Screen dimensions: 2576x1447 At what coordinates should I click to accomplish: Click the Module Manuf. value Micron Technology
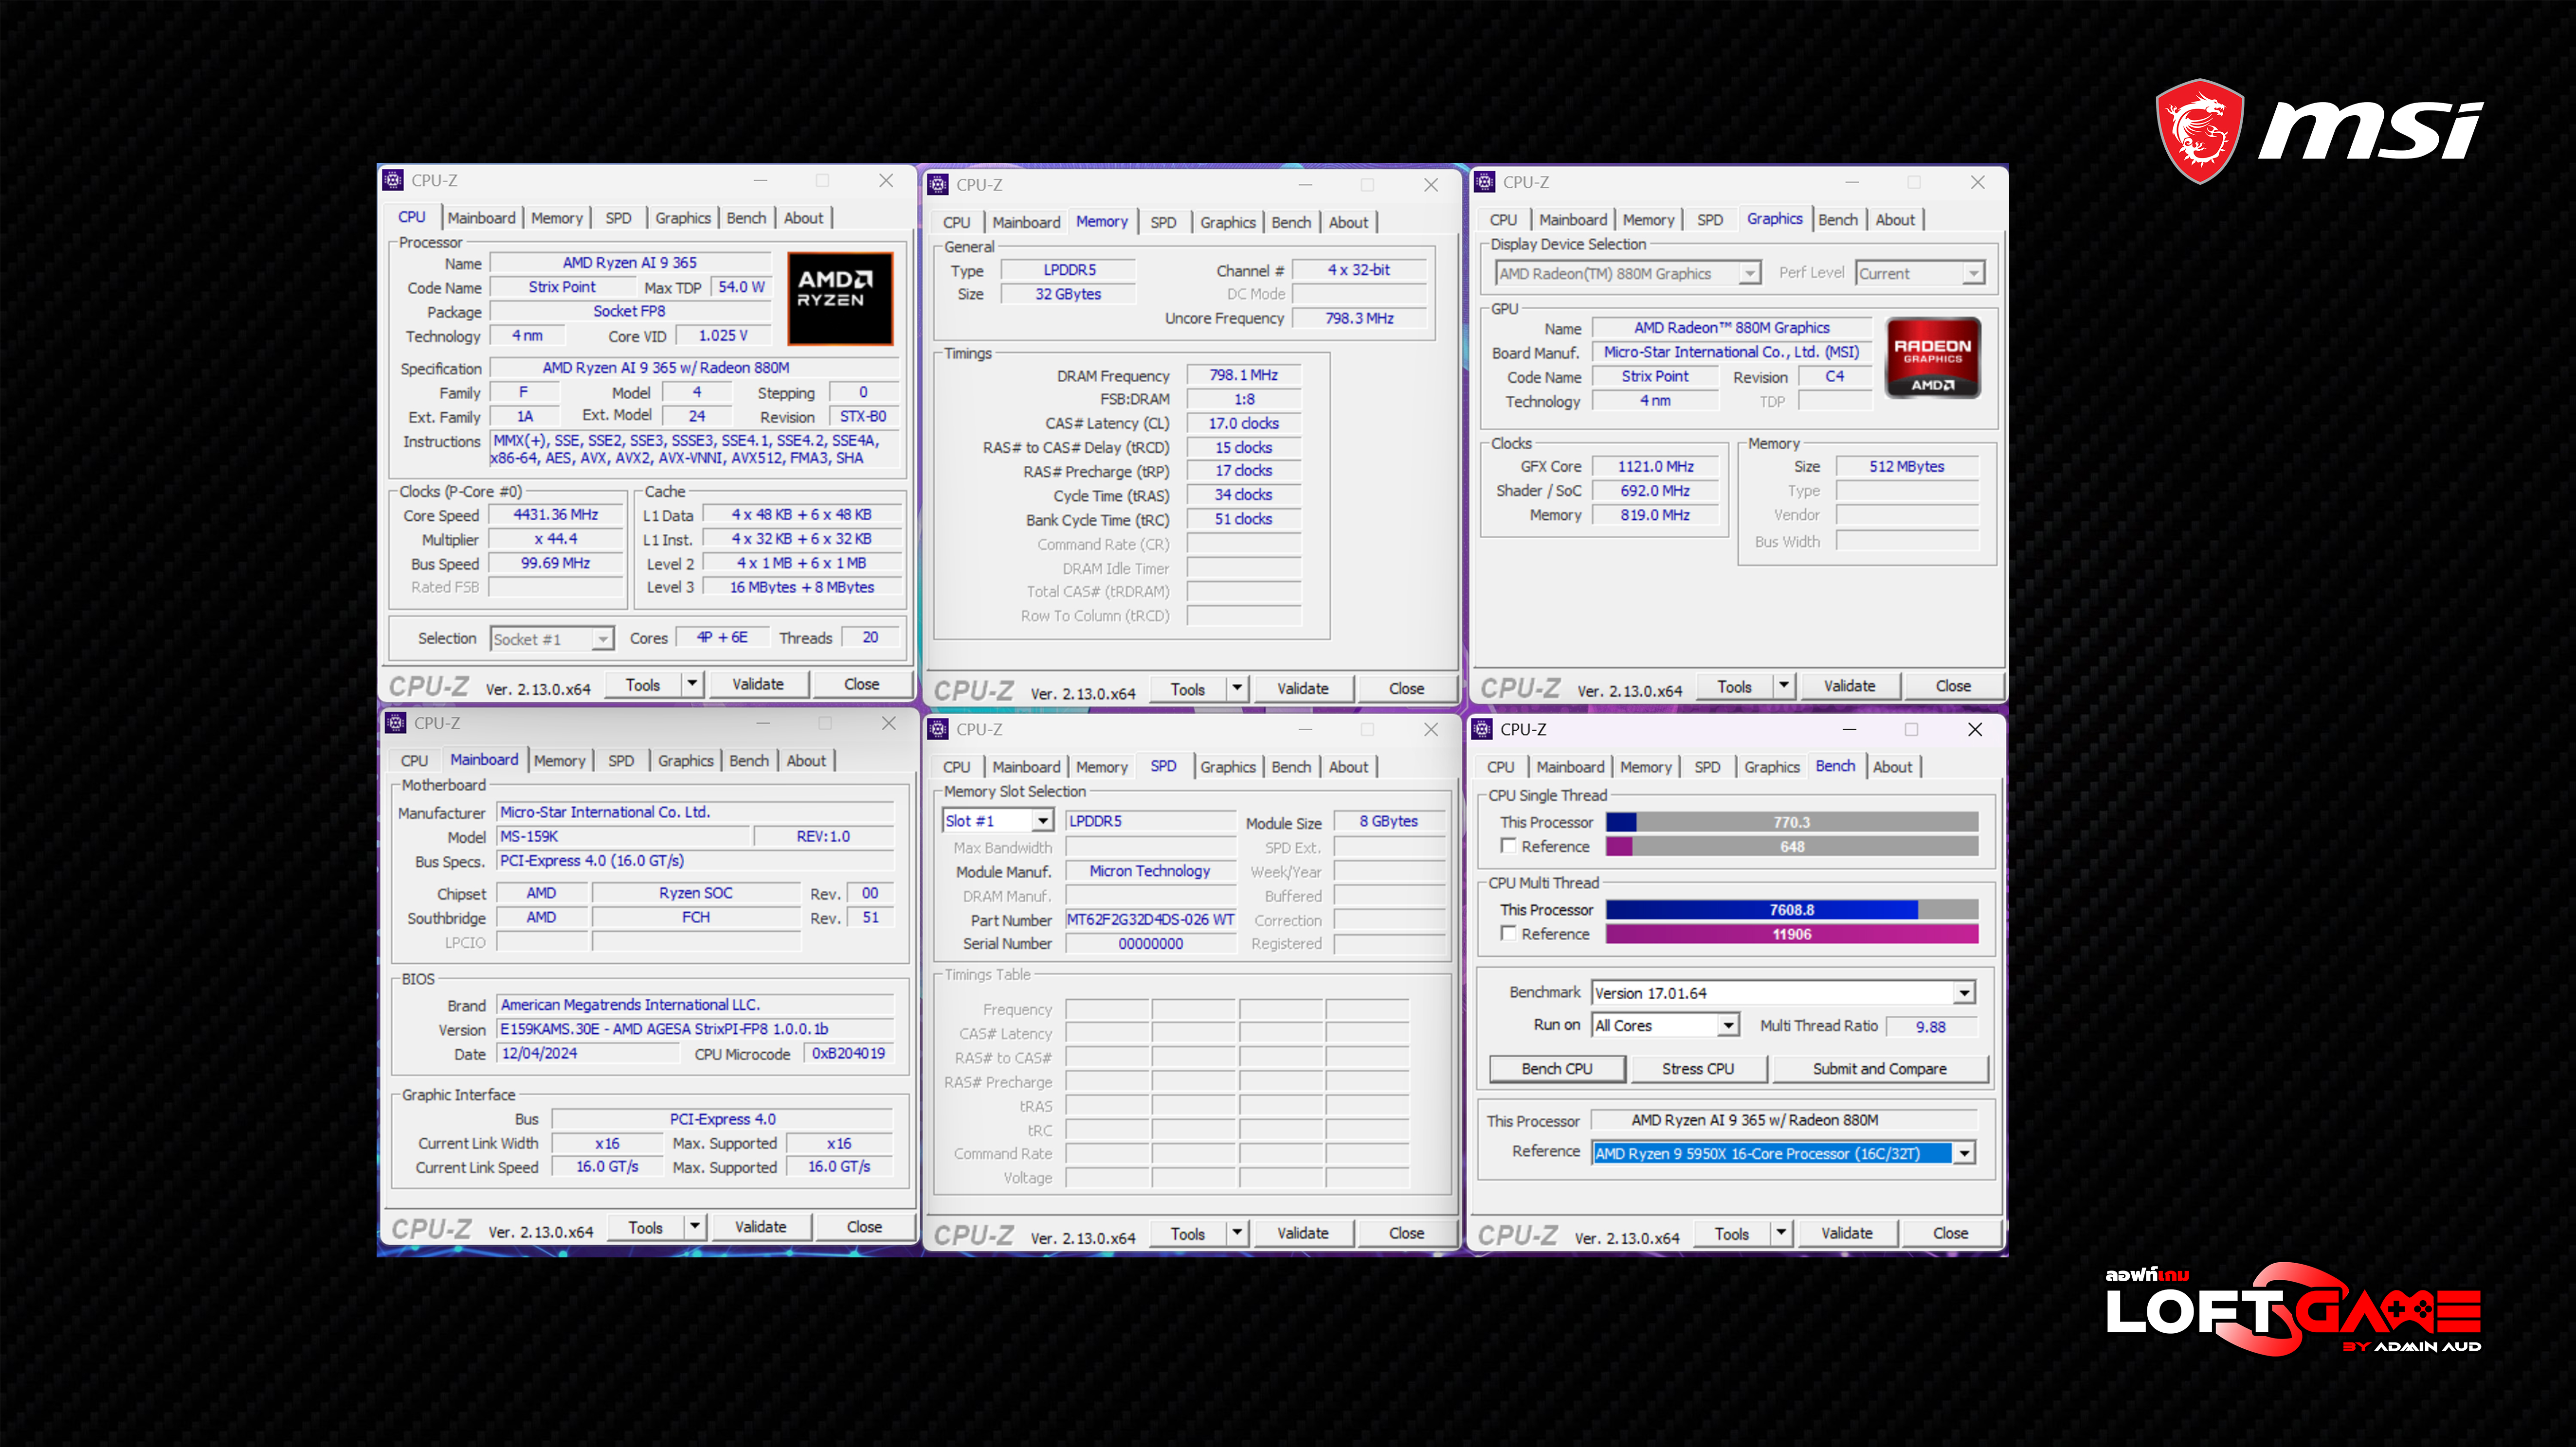(1150, 871)
